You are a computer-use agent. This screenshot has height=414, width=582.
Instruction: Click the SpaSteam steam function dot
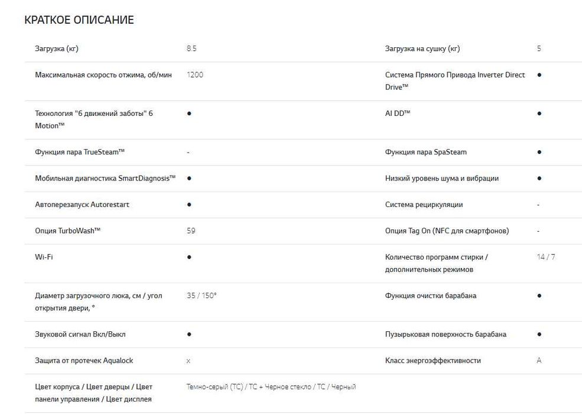(x=539, y=152)
